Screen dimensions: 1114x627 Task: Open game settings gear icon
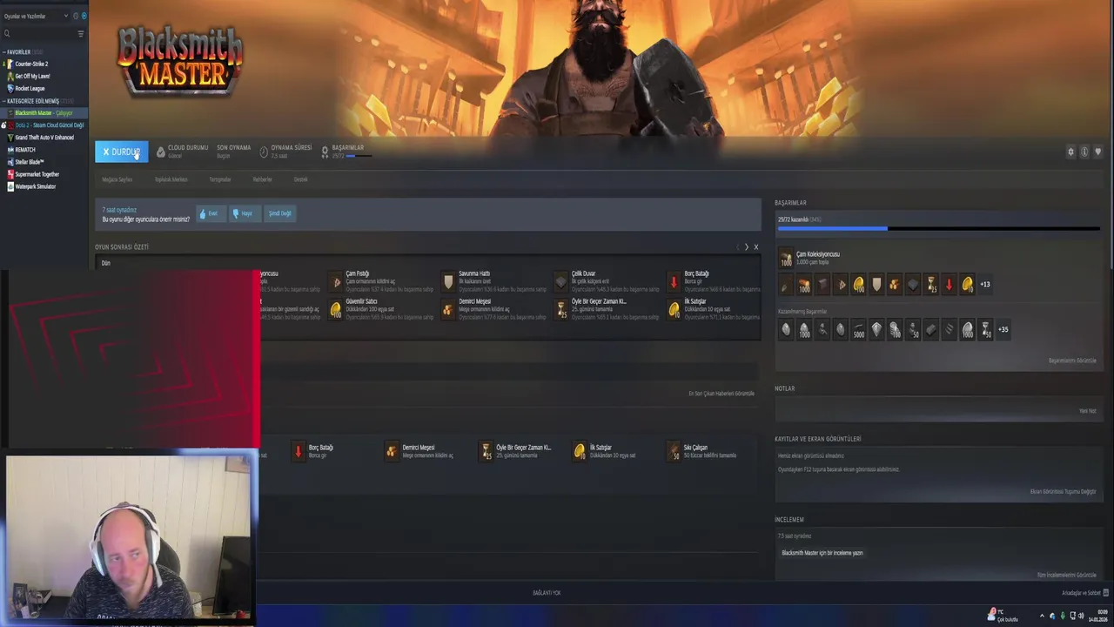click(1070, 152)
